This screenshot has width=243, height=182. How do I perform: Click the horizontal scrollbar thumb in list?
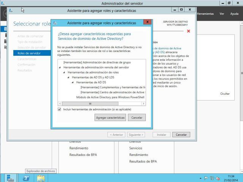[x=90, y=104]
